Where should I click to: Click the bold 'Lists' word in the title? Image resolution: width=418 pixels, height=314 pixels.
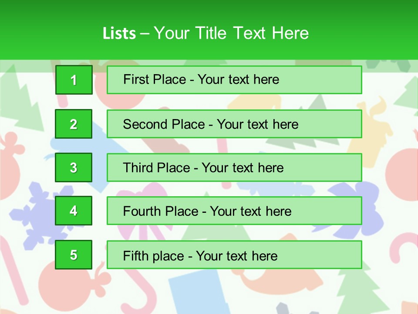pos(119,33)
